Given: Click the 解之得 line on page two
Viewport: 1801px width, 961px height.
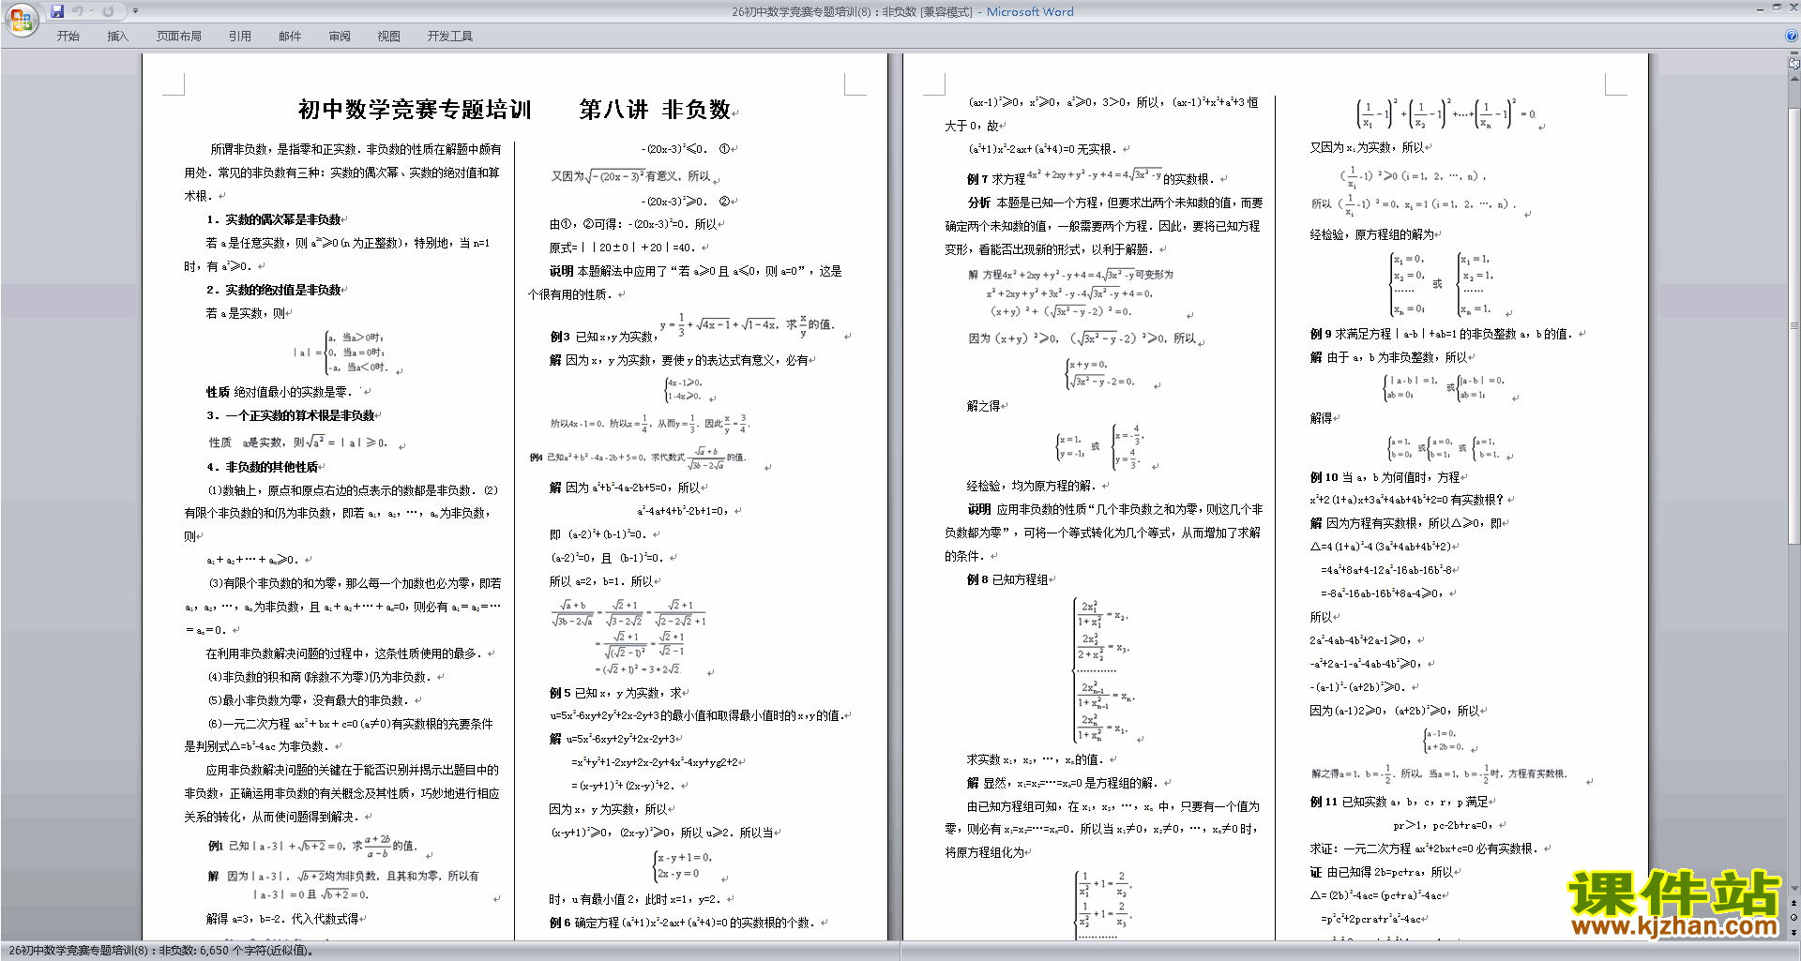Looking at the screenshot, I should point(984,406).
